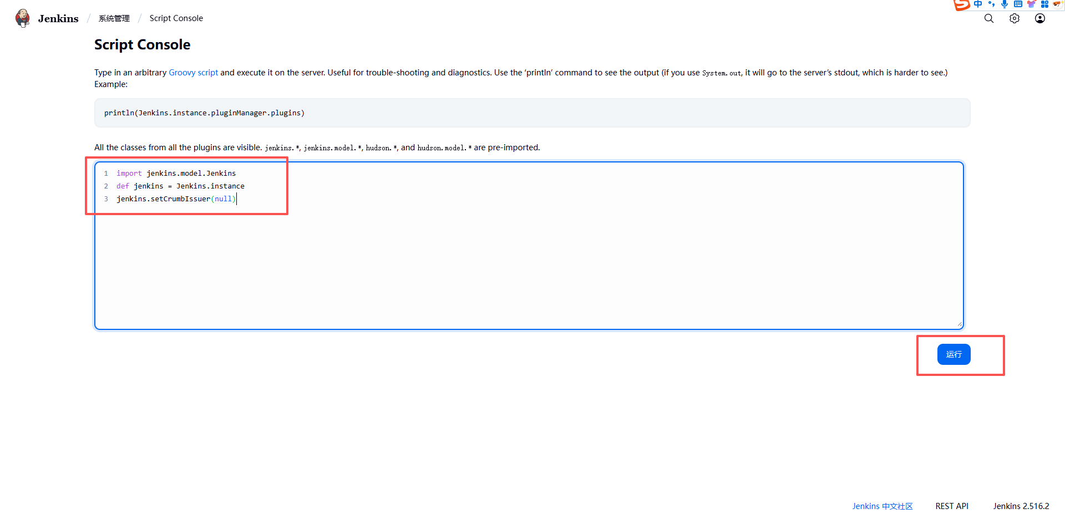Toggle the IME punctuation mode icon
1065x524 pixels.
point(991,4)
